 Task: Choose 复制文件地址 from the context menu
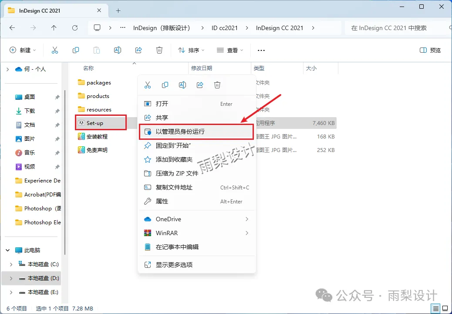coord(197,187)
